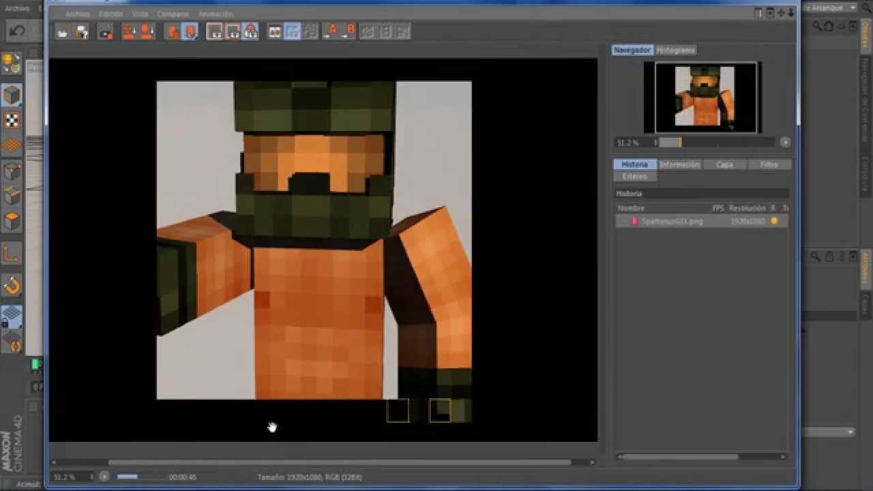Click the viewer horizontal scrollbar
Viewport: 873px width, 491px height.
click(340, 462)
